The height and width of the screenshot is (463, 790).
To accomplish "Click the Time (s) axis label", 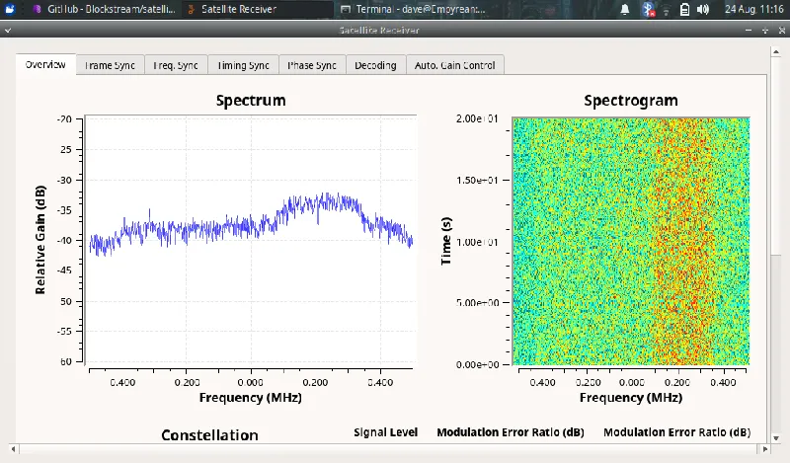I will [446, 241].
